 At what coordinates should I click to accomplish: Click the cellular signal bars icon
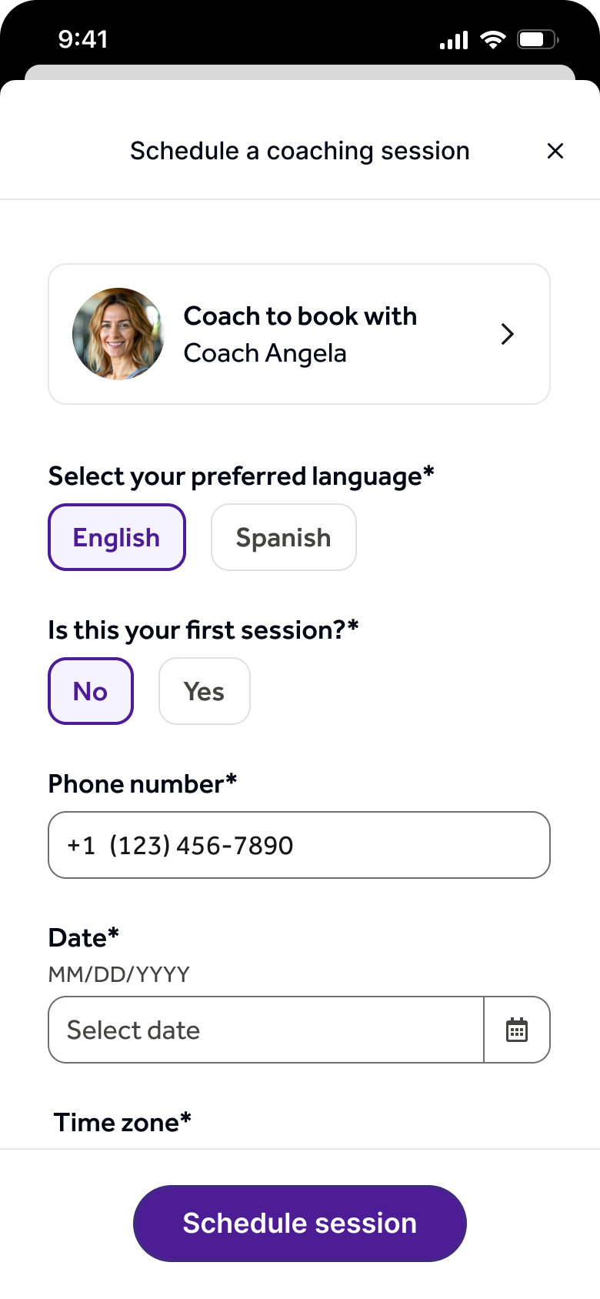tap(453, 39)
